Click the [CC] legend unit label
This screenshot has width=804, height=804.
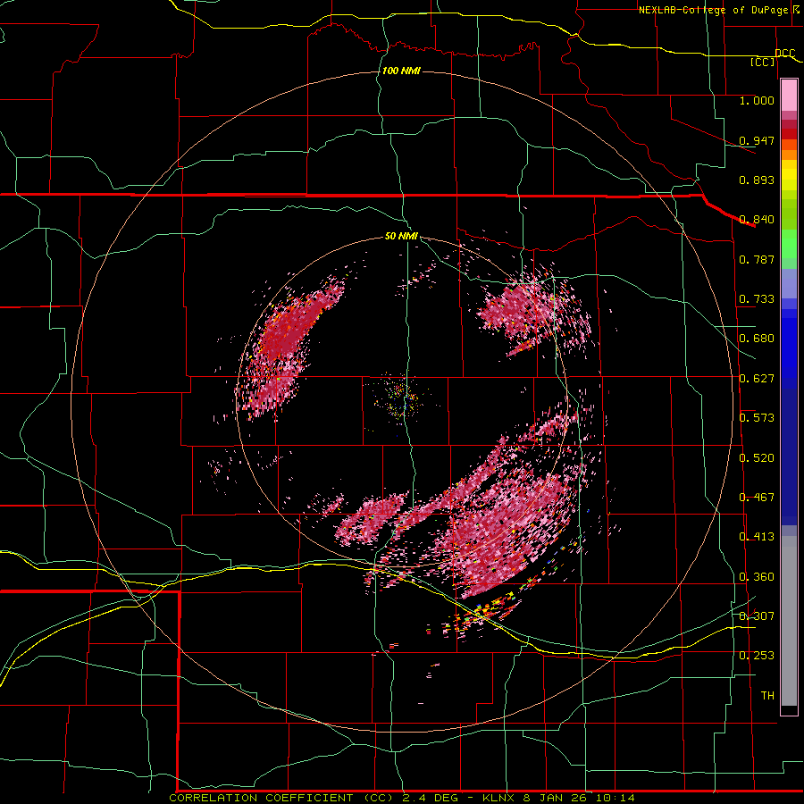(763, 62)
